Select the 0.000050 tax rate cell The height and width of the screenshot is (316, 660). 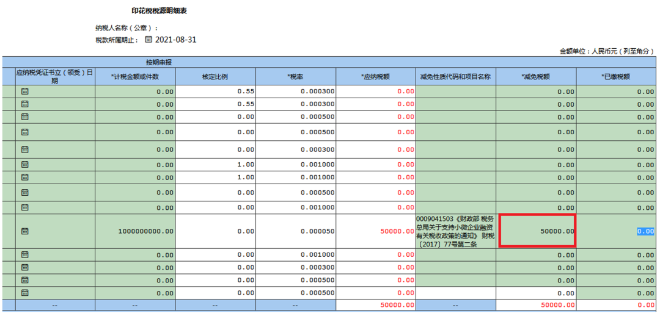296,231
